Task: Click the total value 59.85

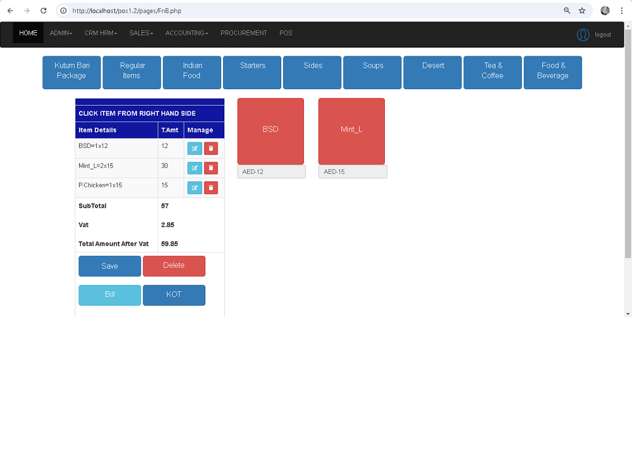Action: (x=169, y=243)
